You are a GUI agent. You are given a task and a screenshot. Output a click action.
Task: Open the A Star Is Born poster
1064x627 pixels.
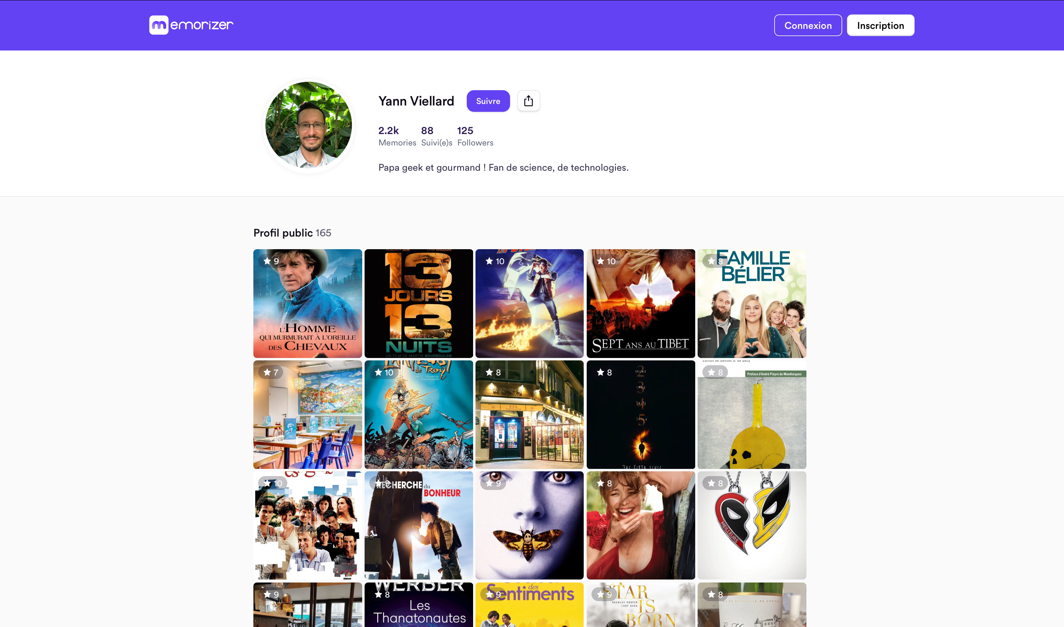coord(641,605)
